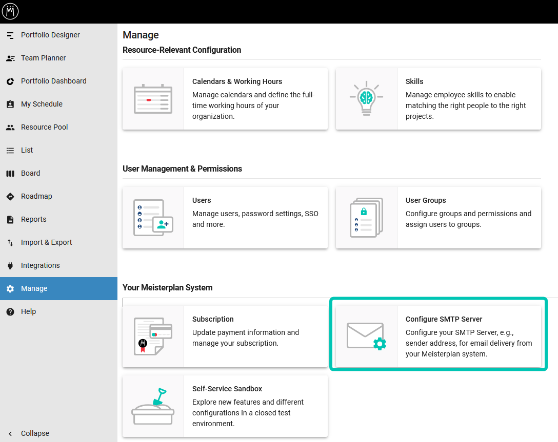Click the 'User Management & Permissions' heading

pyautogui.click(x=182, y=169)
